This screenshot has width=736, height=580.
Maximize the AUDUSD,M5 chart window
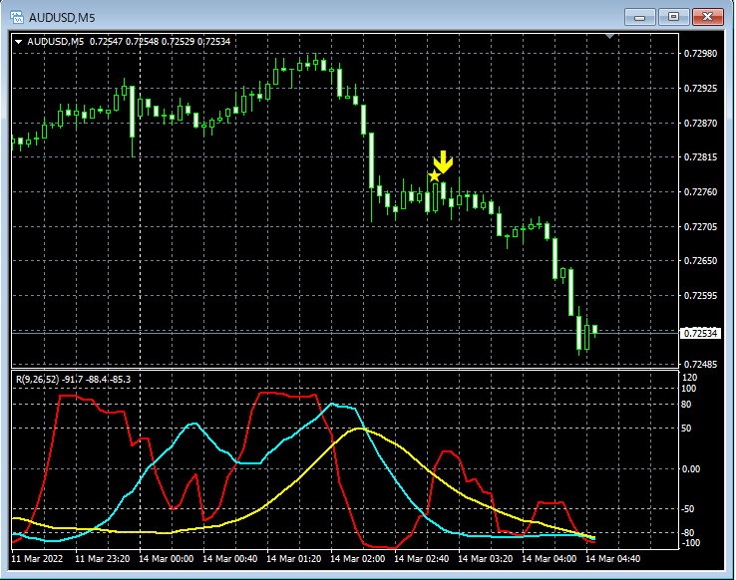pyautogui.click(x=673, y=17)
